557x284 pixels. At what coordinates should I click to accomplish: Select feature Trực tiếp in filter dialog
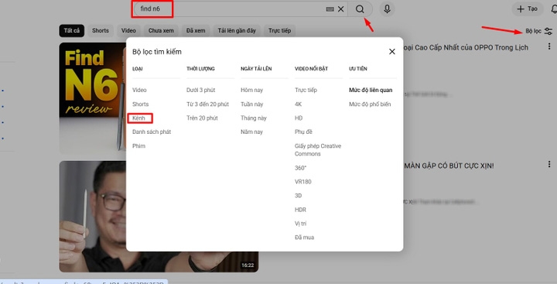click(306, 91)
